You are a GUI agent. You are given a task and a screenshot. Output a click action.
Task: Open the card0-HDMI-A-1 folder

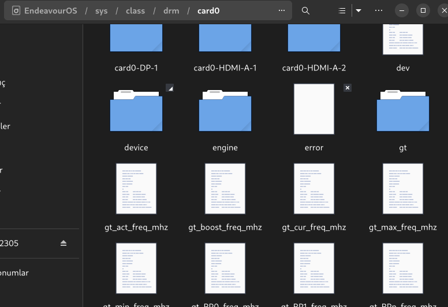tap(225, 38)
